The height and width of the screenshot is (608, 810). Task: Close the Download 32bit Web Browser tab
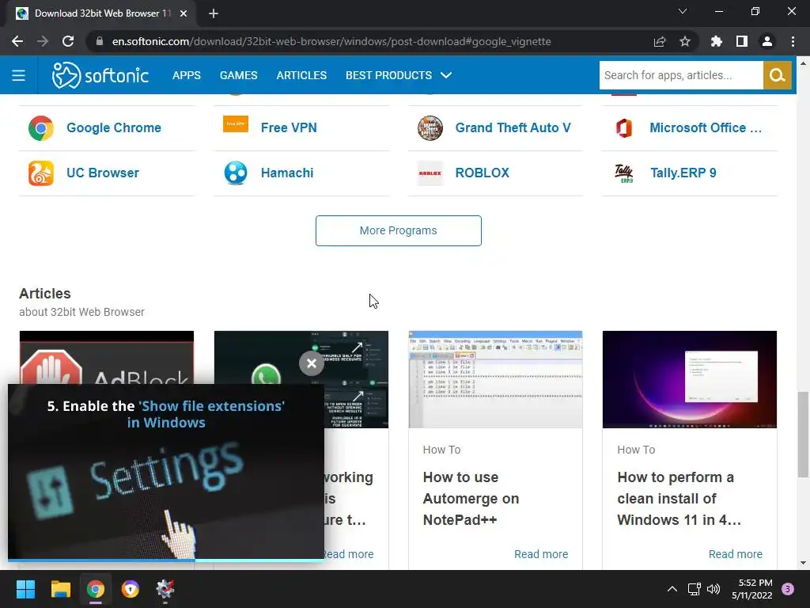click(x=184, y=13)
